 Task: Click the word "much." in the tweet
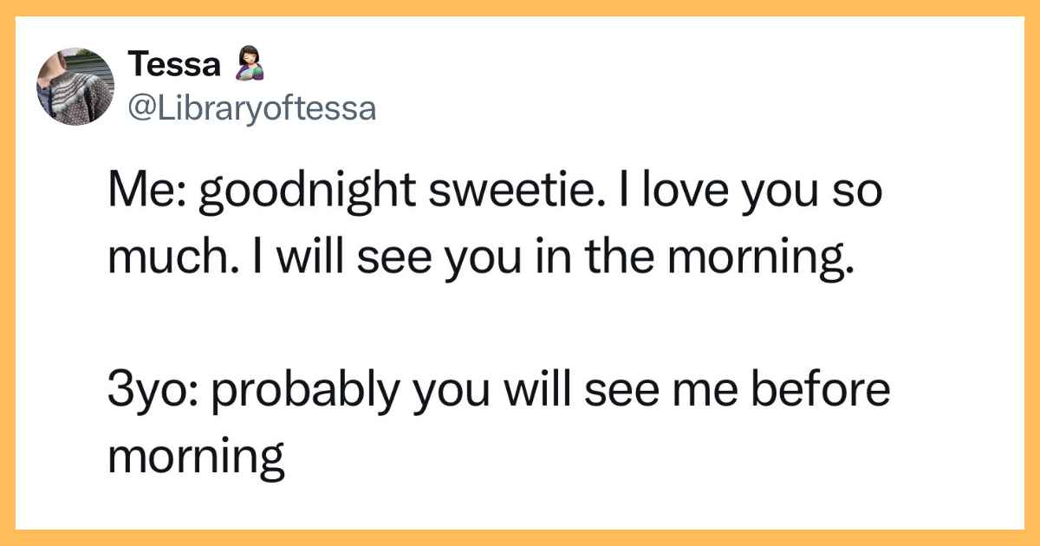165,260
